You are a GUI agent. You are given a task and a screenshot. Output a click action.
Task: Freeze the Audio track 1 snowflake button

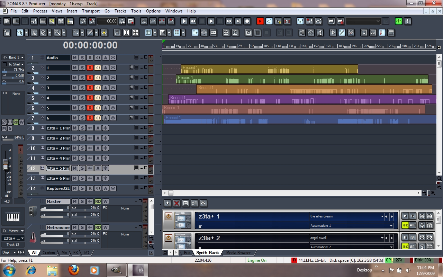point(113,58)
